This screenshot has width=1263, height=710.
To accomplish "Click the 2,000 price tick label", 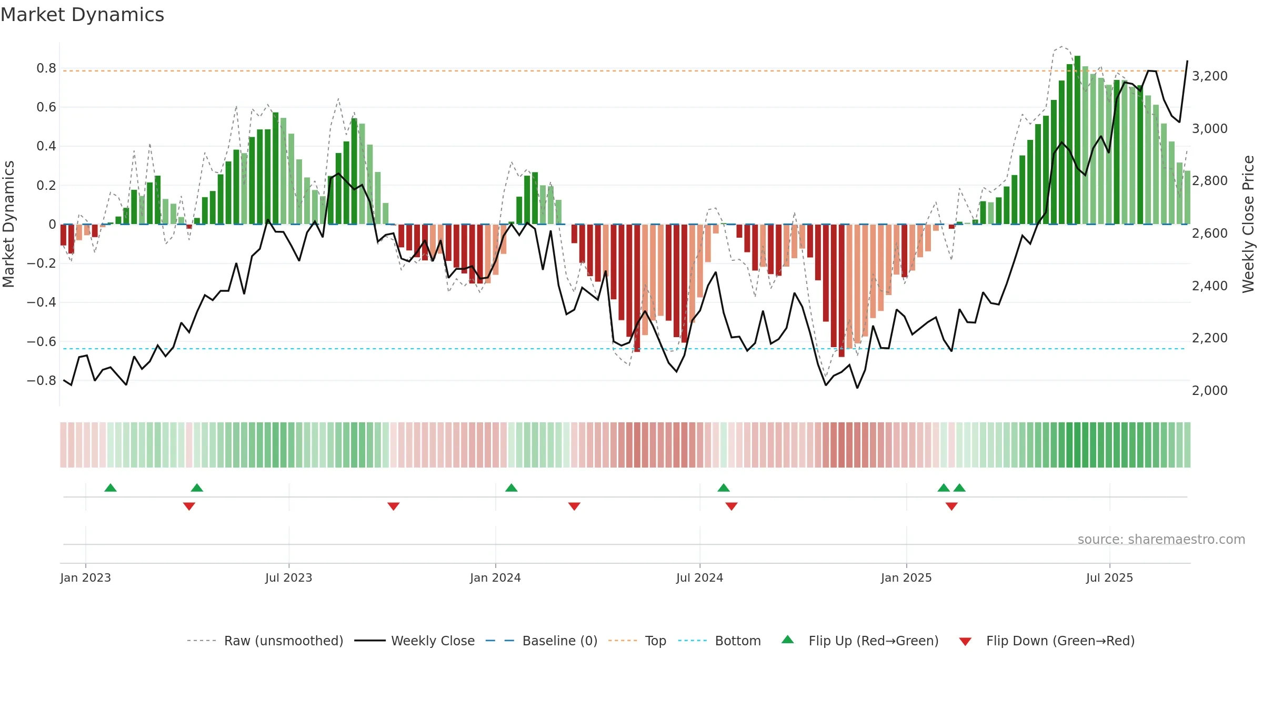I will 1210,391.
